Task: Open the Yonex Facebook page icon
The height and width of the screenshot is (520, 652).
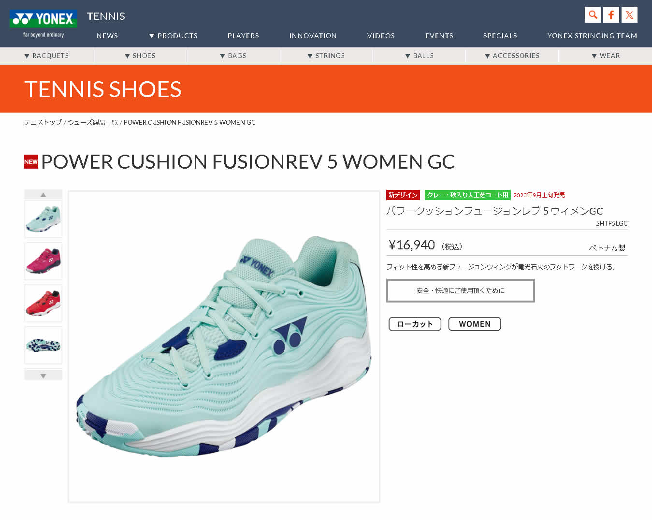Action: tap(611, 14)
